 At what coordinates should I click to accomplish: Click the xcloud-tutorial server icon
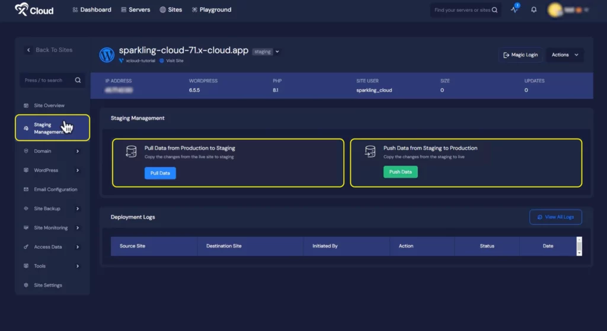(x=121, y=61)
